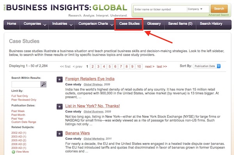Click the star icon beside Banana Wars
This screenshot has height=155, width=234.
59,134
